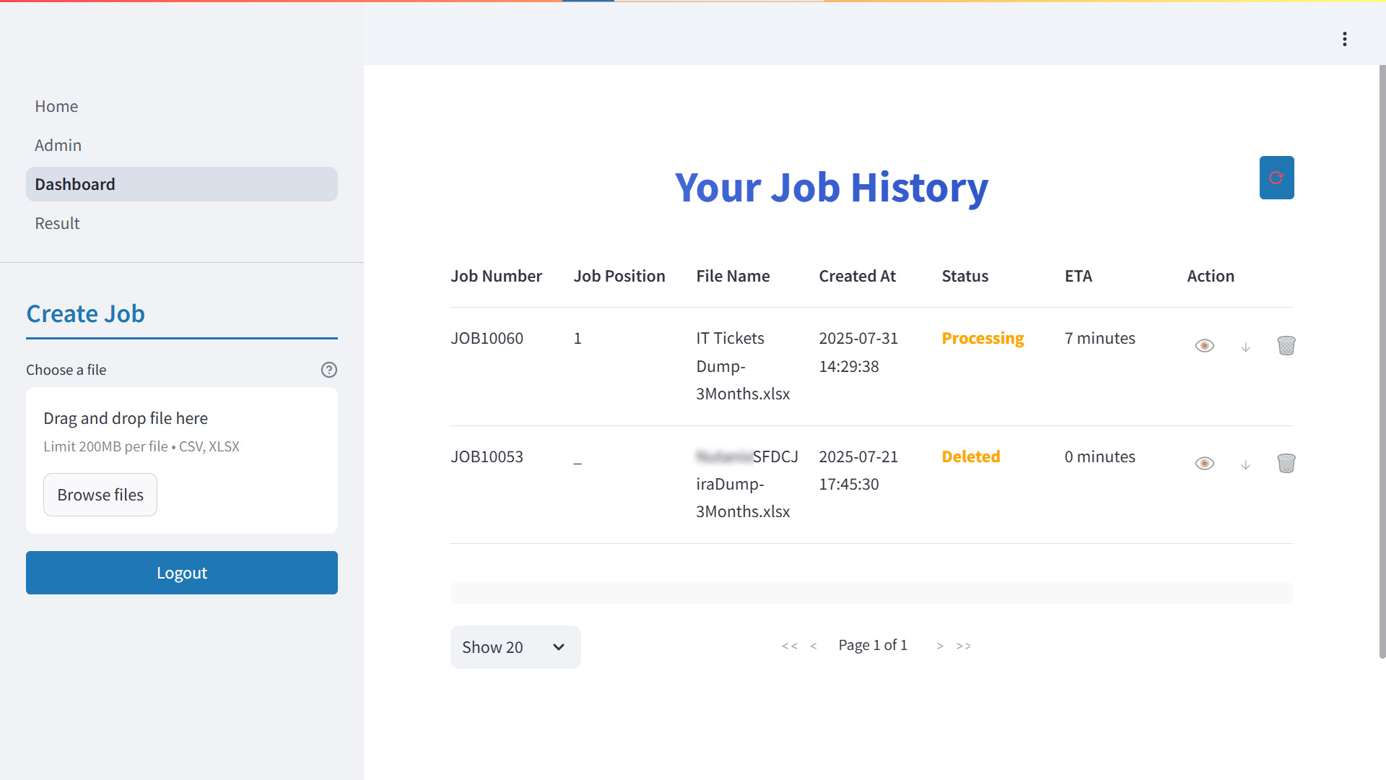This screenshot has height=780, width=1386.
Task: Click the page vertical scrollbar
Action: coord(1382,361)
